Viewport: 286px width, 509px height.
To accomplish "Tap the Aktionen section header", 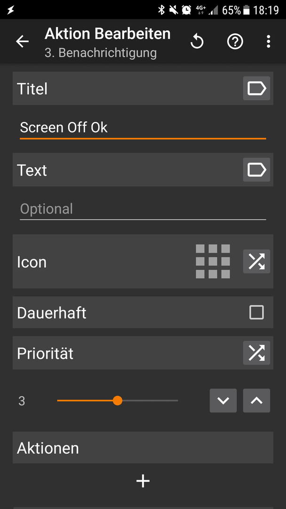I will coord(143,448).
